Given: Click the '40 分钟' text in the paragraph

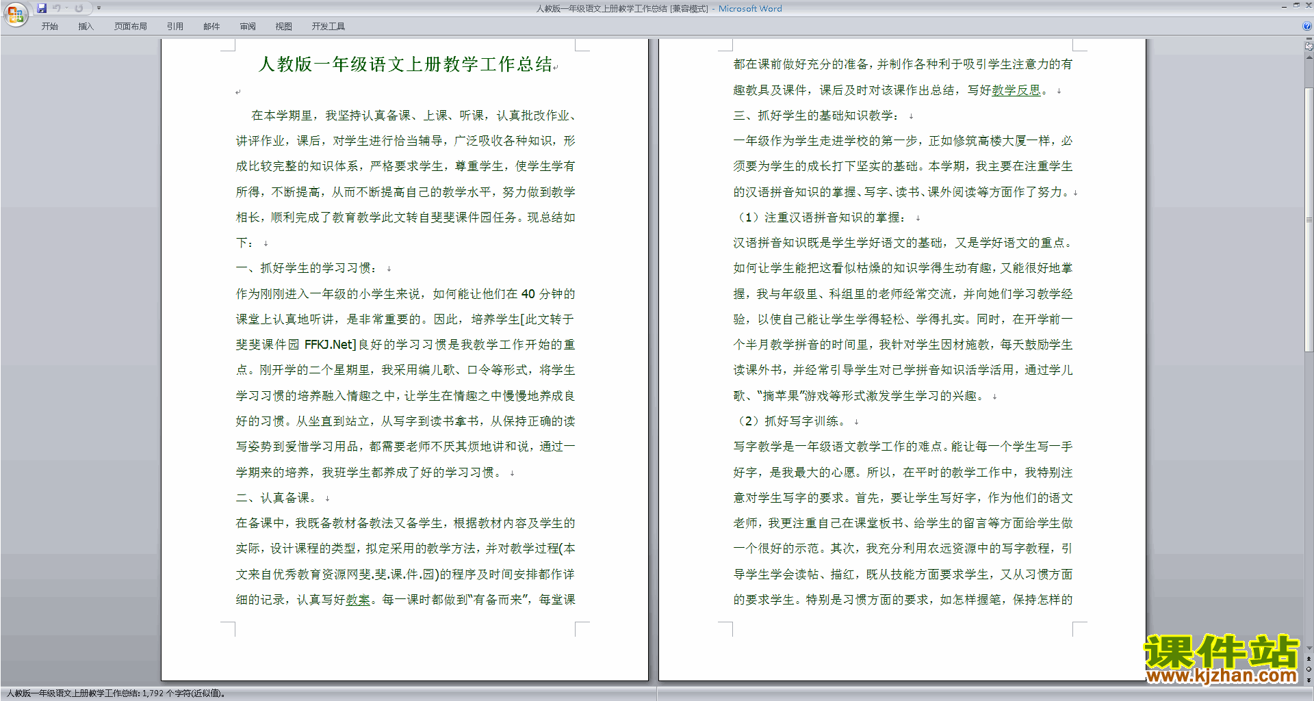Looking at the screenshot, I should [x=542, y=294].
